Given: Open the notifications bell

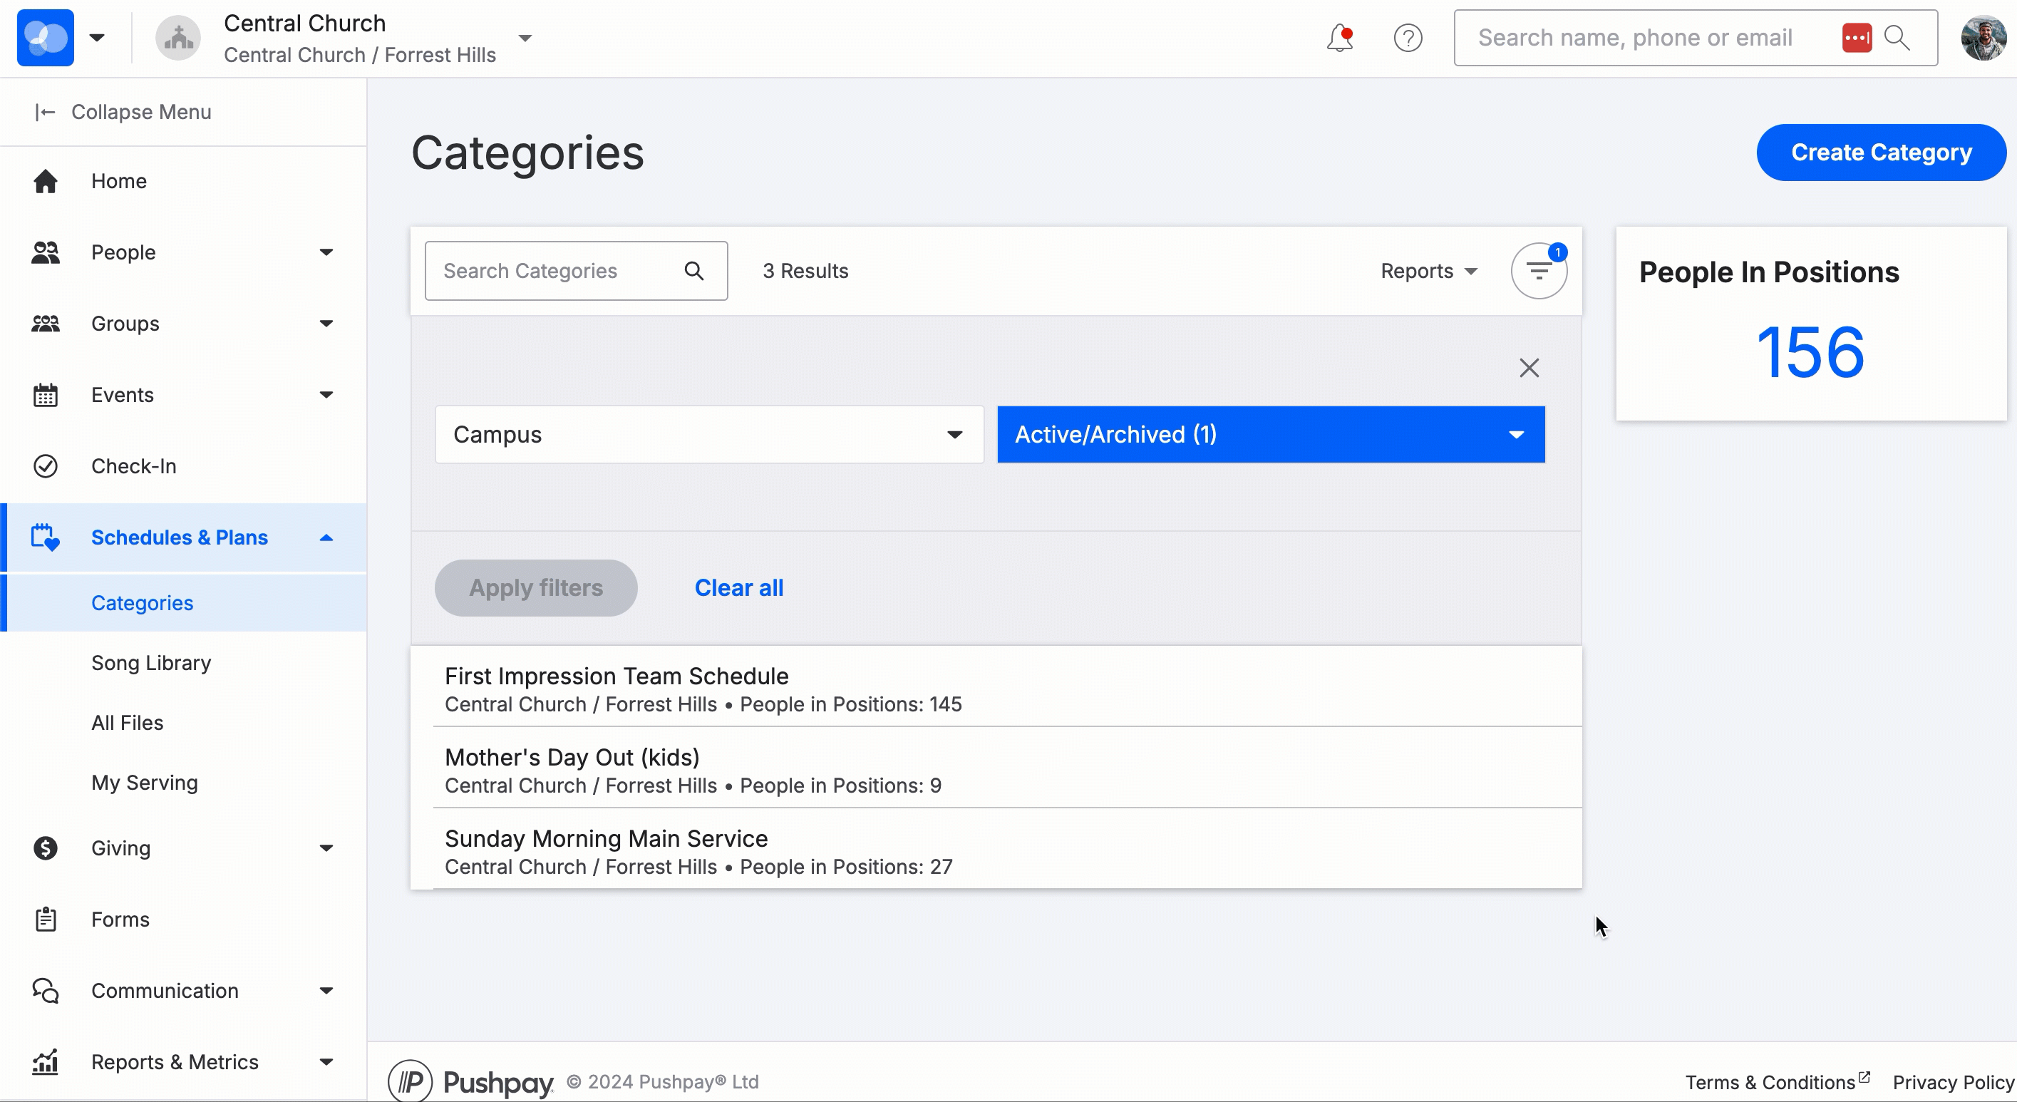Looking at the screenshot, I should (1340, 38).
